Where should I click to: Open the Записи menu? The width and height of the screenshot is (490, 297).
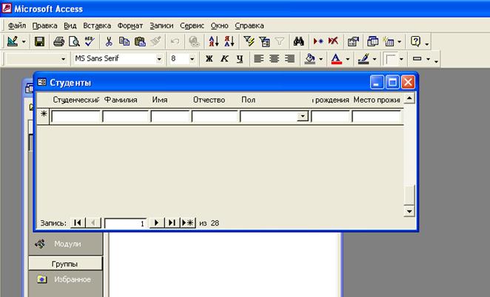[161, 26]
